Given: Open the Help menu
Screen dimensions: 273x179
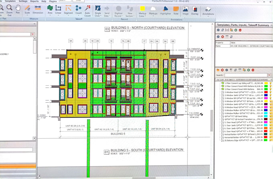Looking at the screenshot, I should 44,1.
